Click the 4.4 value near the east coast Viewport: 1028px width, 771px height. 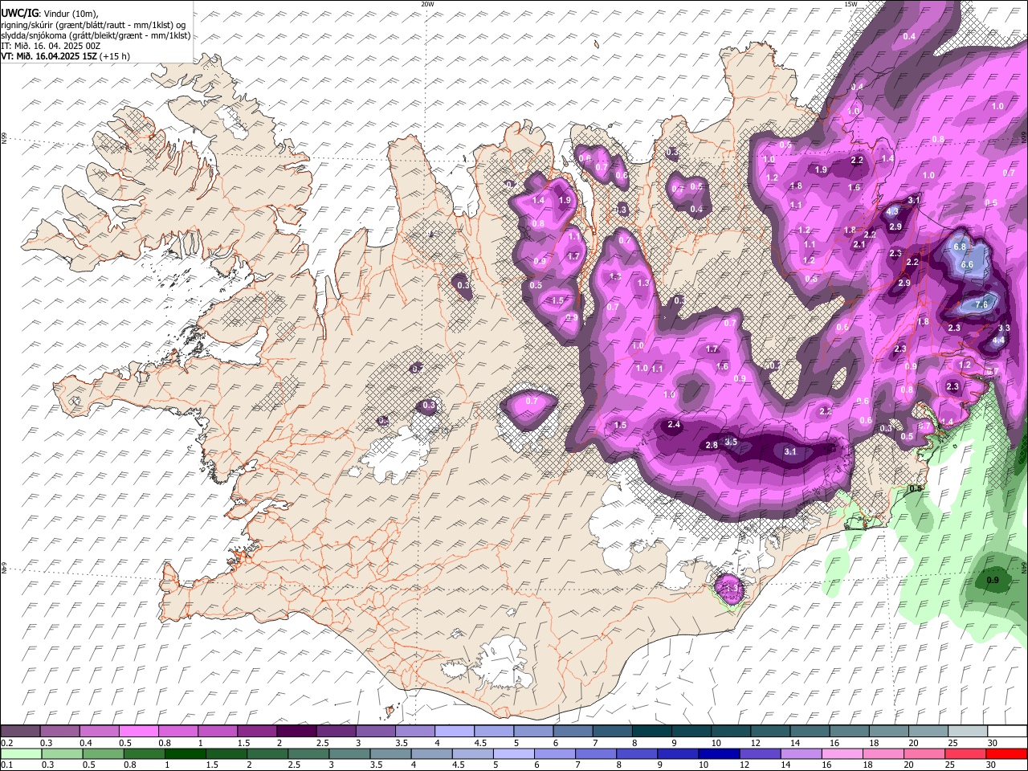click(998, 341)
